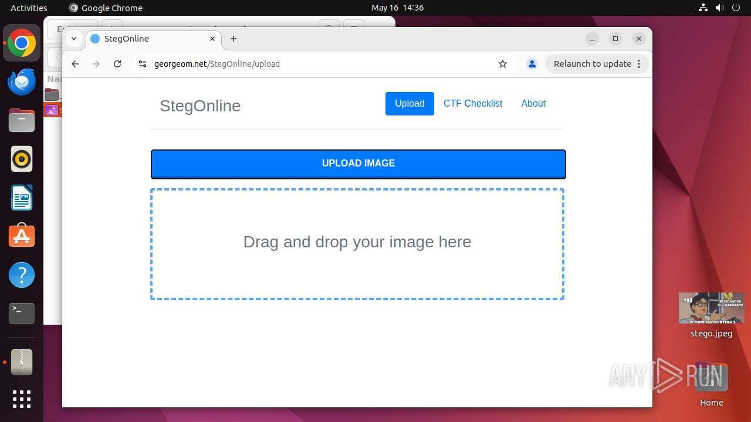The height and width of the screenshot is (422, 751).
Task: Open a new tab with the plus button
Action: tap(234, 39)
